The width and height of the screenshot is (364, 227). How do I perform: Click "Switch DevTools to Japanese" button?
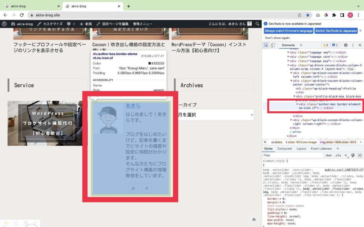pos(336,31)
